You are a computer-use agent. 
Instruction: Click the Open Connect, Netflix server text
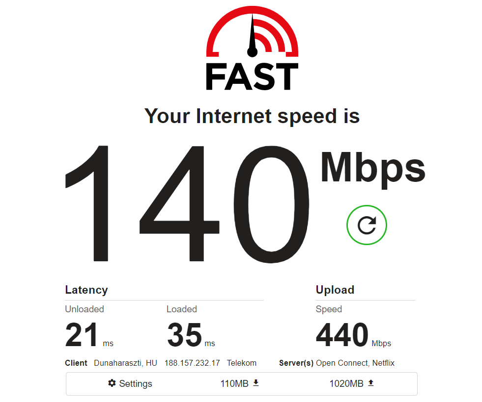click(x=355, y=363)
